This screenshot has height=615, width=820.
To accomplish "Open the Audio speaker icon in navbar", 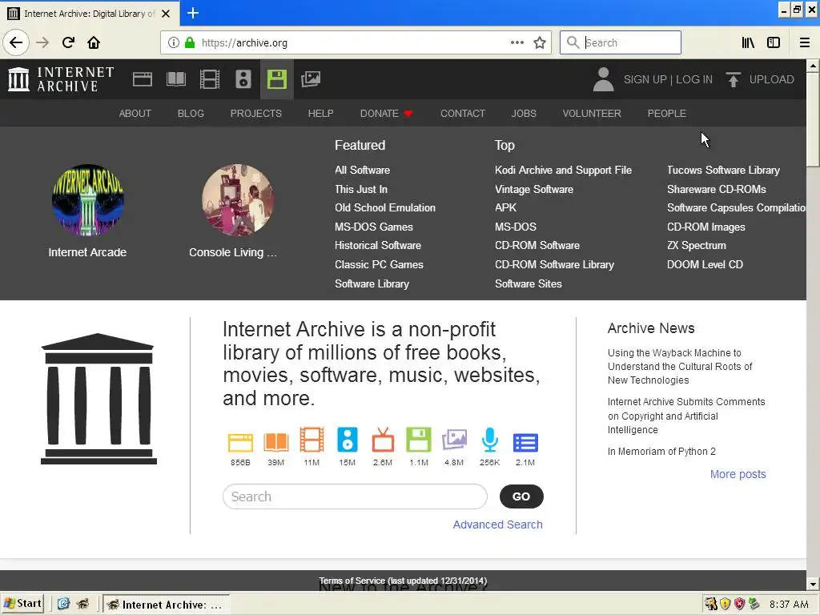I will click(243, 79).
